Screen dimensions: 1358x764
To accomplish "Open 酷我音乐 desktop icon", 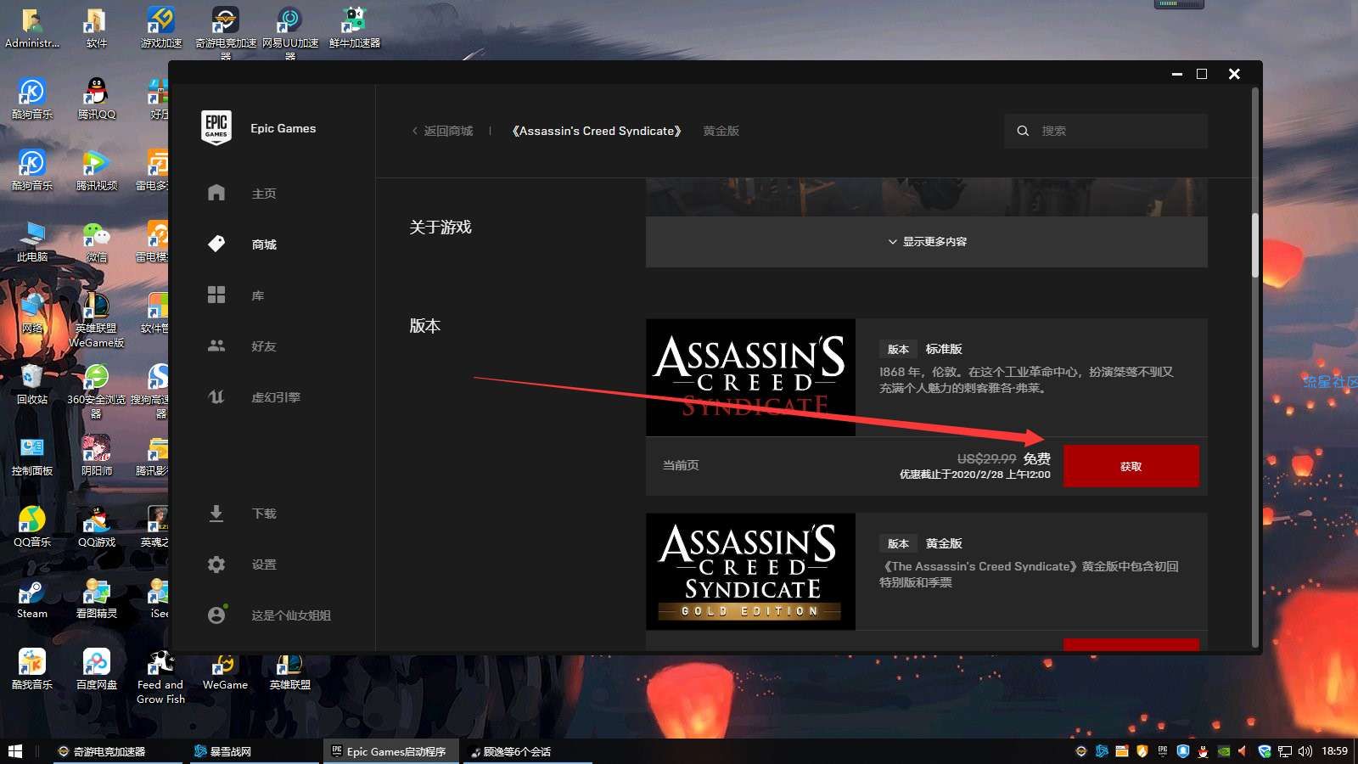I will (x=32, y=669).
